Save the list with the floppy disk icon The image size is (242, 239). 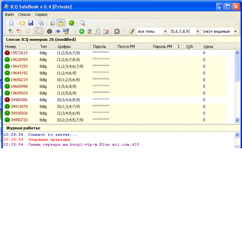tap(31, 23)
